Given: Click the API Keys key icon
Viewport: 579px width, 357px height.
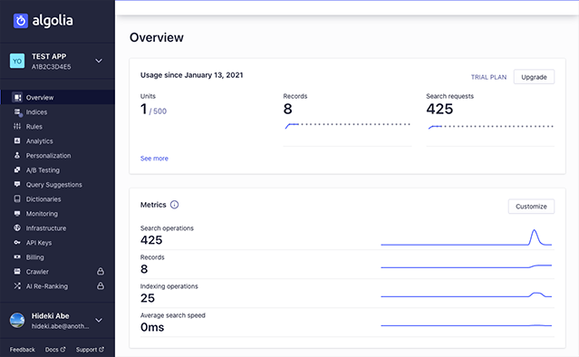Looking at the screenshot, I should click(17, 243).
